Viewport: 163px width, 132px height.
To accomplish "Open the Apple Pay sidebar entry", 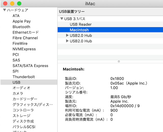I will tap(22, 21).
